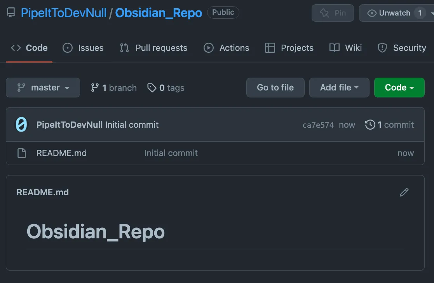The image size is (434, 283).
Task: Select the tag icon beside 0 tags
Action: pyautogui.click(x=152, y=88)
